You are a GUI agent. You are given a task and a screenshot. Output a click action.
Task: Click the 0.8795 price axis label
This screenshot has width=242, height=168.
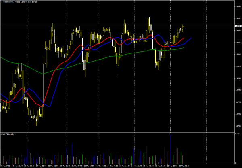(238, 78)
